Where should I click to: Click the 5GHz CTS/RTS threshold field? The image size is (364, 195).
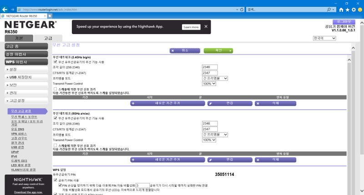click(x=210, y=129)
